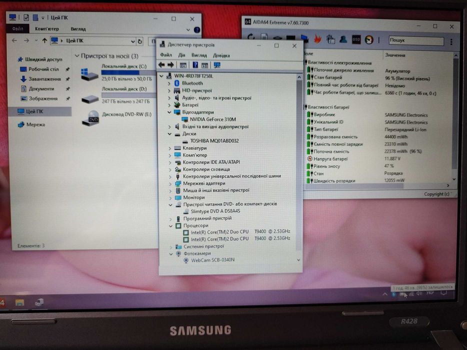
Task: Open Зображення in Explorer sidebar
Action: (43, 98)
